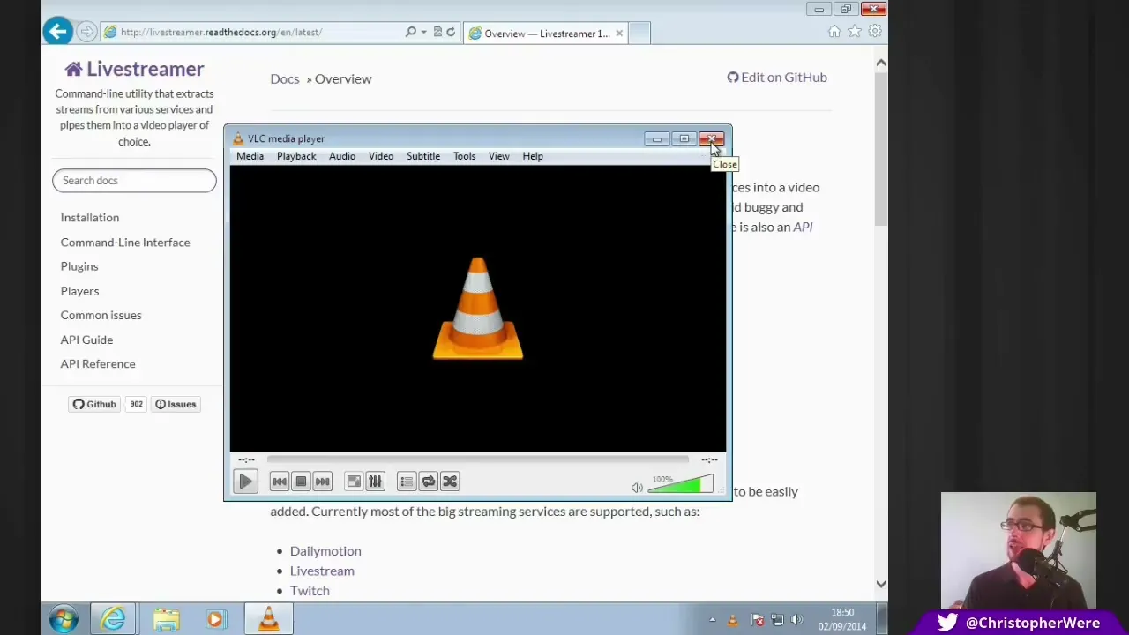Click the VLC play button
The width and height of the screenshot is (1129, 635).
[245, 482]
